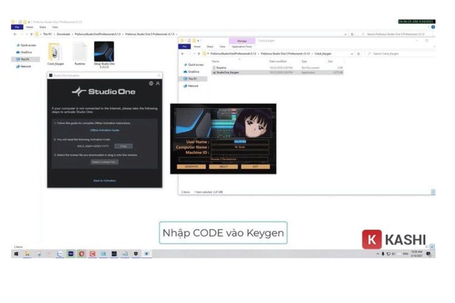Open the Windows Start menu
The width and height of the screenshot is (455, 303).
16,254
